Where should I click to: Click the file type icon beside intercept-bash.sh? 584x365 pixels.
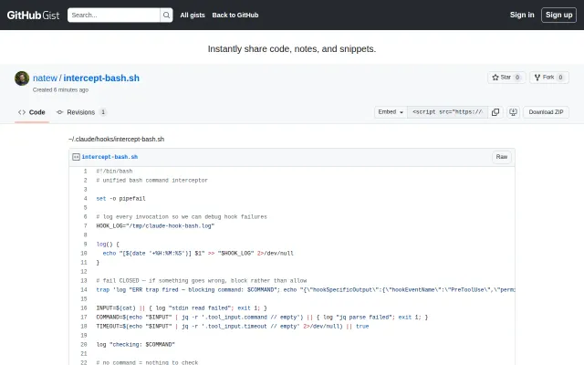click(76, 157)
